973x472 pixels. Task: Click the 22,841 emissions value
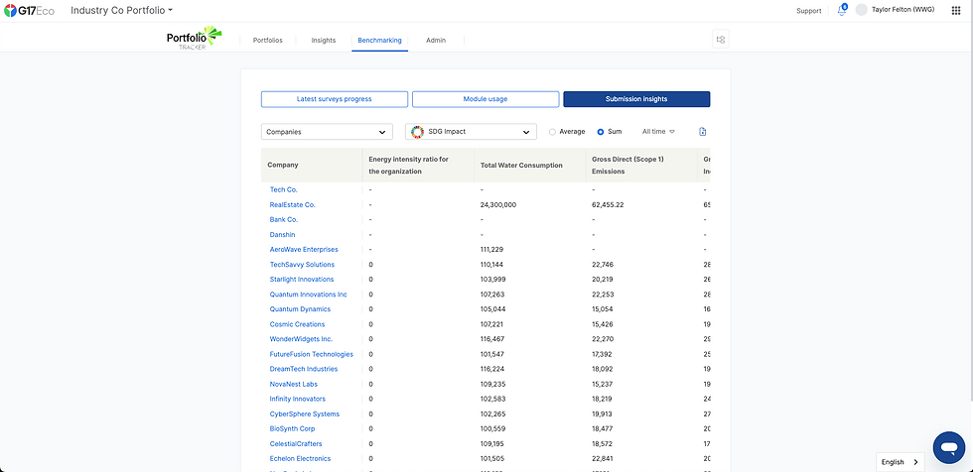pyautogui.click(x=603, y=458)
